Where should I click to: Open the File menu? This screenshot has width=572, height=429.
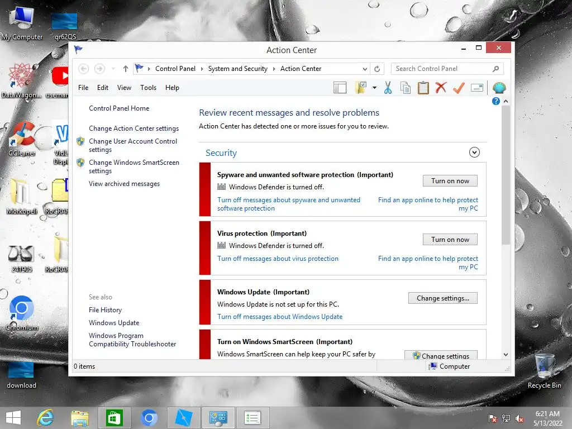[x=83, y=88]
